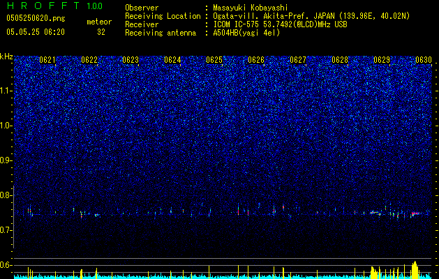Click the Receiving Location field label

click(x=163, y=16)
